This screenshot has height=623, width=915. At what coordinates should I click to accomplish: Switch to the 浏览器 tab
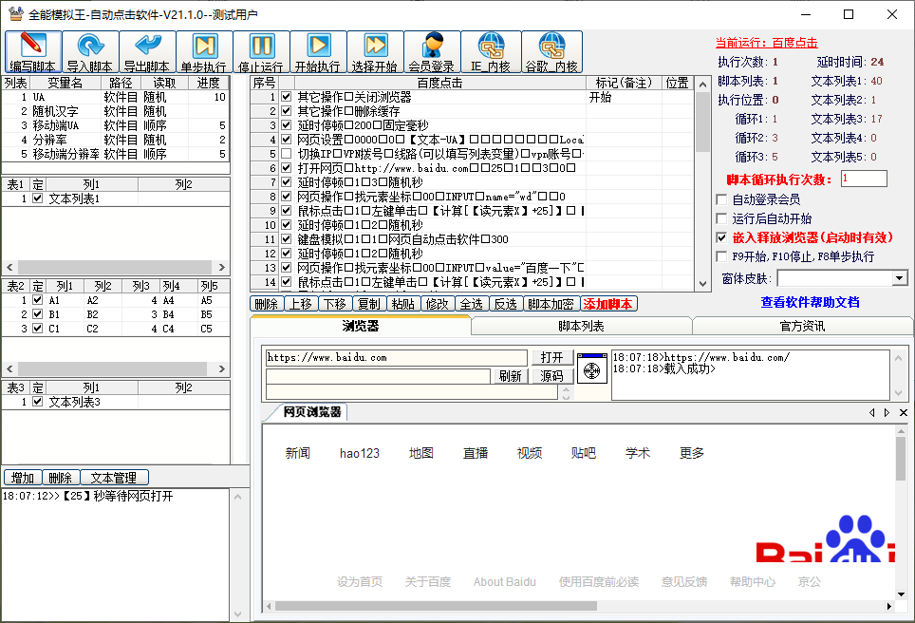[x=361, y=326]
